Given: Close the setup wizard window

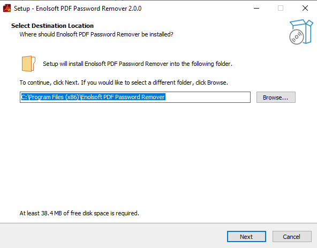Looking at the screenshot, I should [x=305, y=8].
